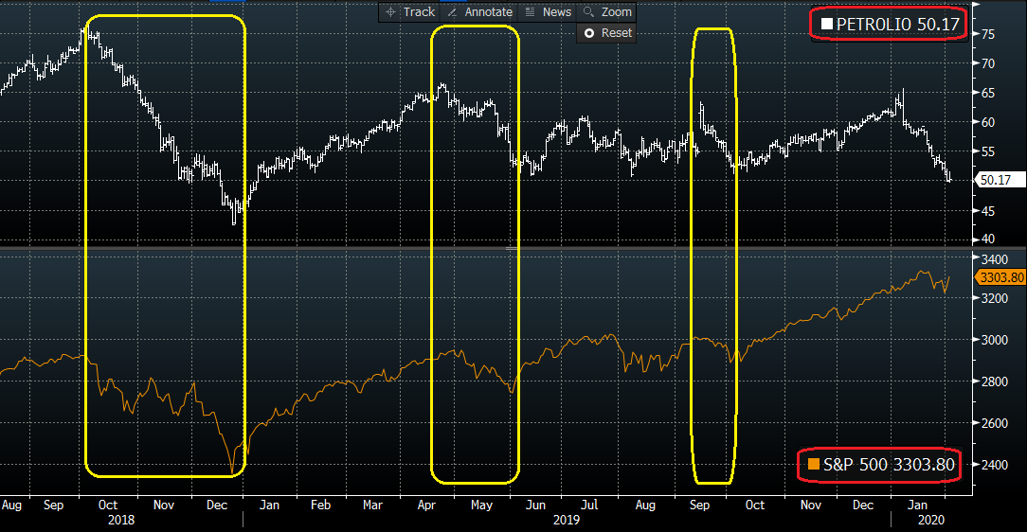Click the 45 value on oil price axis

pyautogui.click(x=988, y=211)
